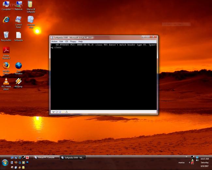Viewport: 212px width, 170px height.
Task: Select the Network desktop icon
Action: (19, 6)
